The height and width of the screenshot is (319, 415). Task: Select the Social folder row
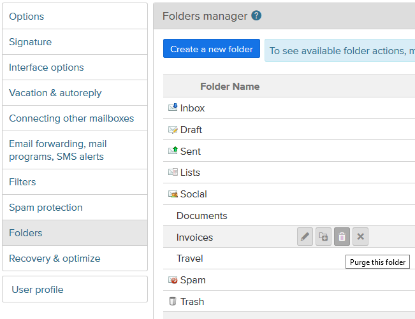(x=289, y=194)
